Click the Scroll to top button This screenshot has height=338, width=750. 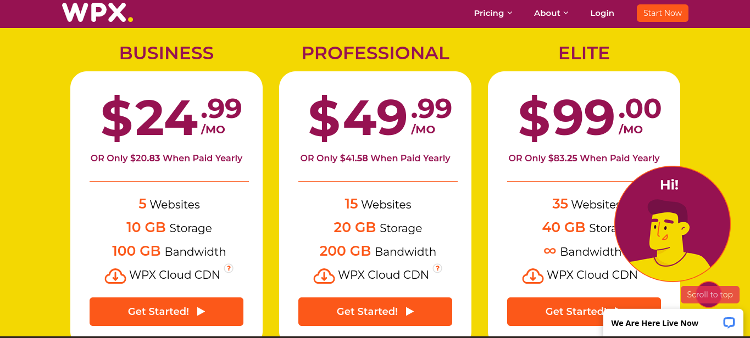(710, 295)
